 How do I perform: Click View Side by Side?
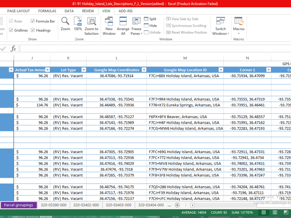tap(182, 19)
